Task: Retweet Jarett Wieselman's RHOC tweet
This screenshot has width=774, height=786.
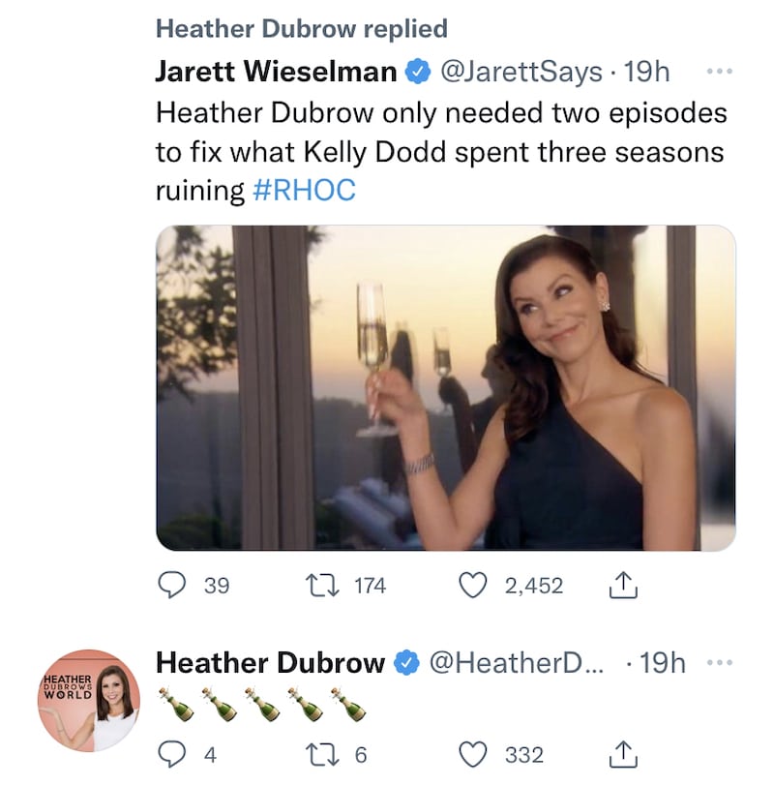Action: [317, 585]
